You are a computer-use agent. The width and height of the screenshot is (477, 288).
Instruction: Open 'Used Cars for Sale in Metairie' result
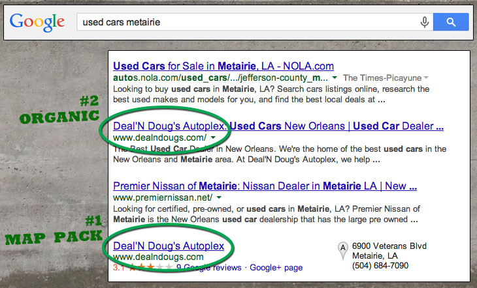pos(223,66)
